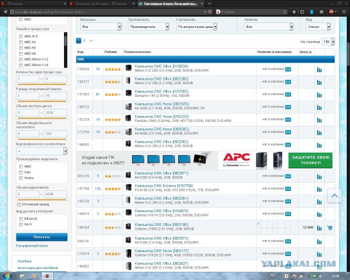Adjust hard disk capacity slider
The width and height of the screenshot is (350, 280).
(42, 118)
